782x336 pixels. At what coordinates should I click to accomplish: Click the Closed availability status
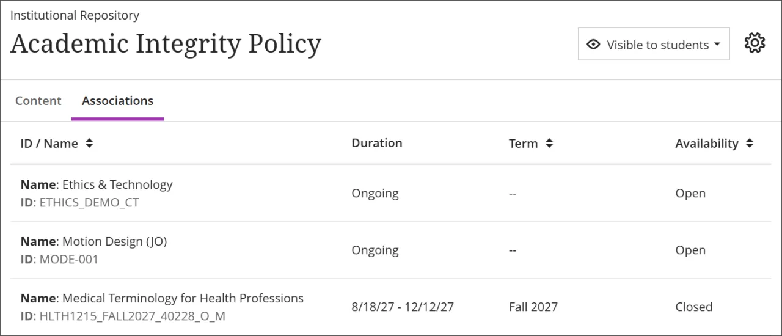click(693, 307)
